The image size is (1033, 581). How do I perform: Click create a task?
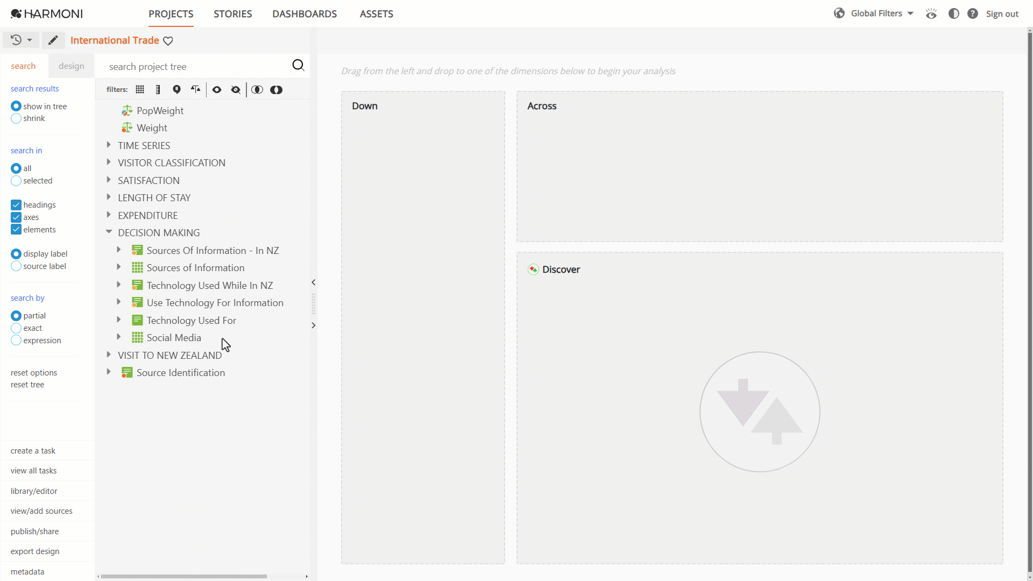tap(33, 451)
